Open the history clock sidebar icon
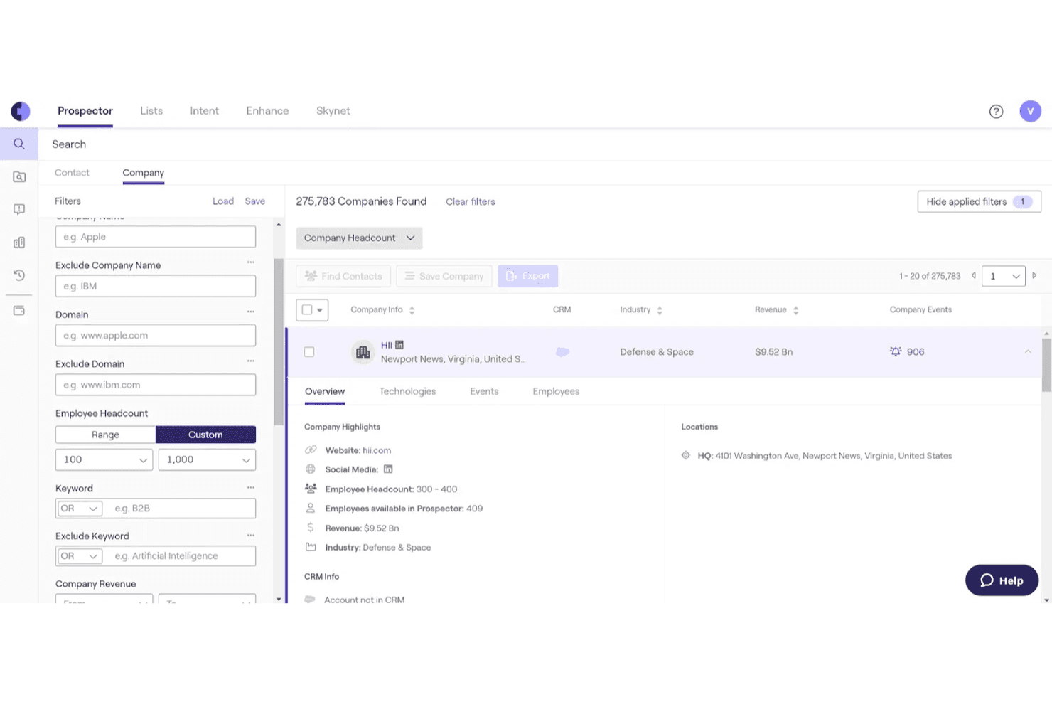This screenshot has width=1052, height=702. [19, 275]
